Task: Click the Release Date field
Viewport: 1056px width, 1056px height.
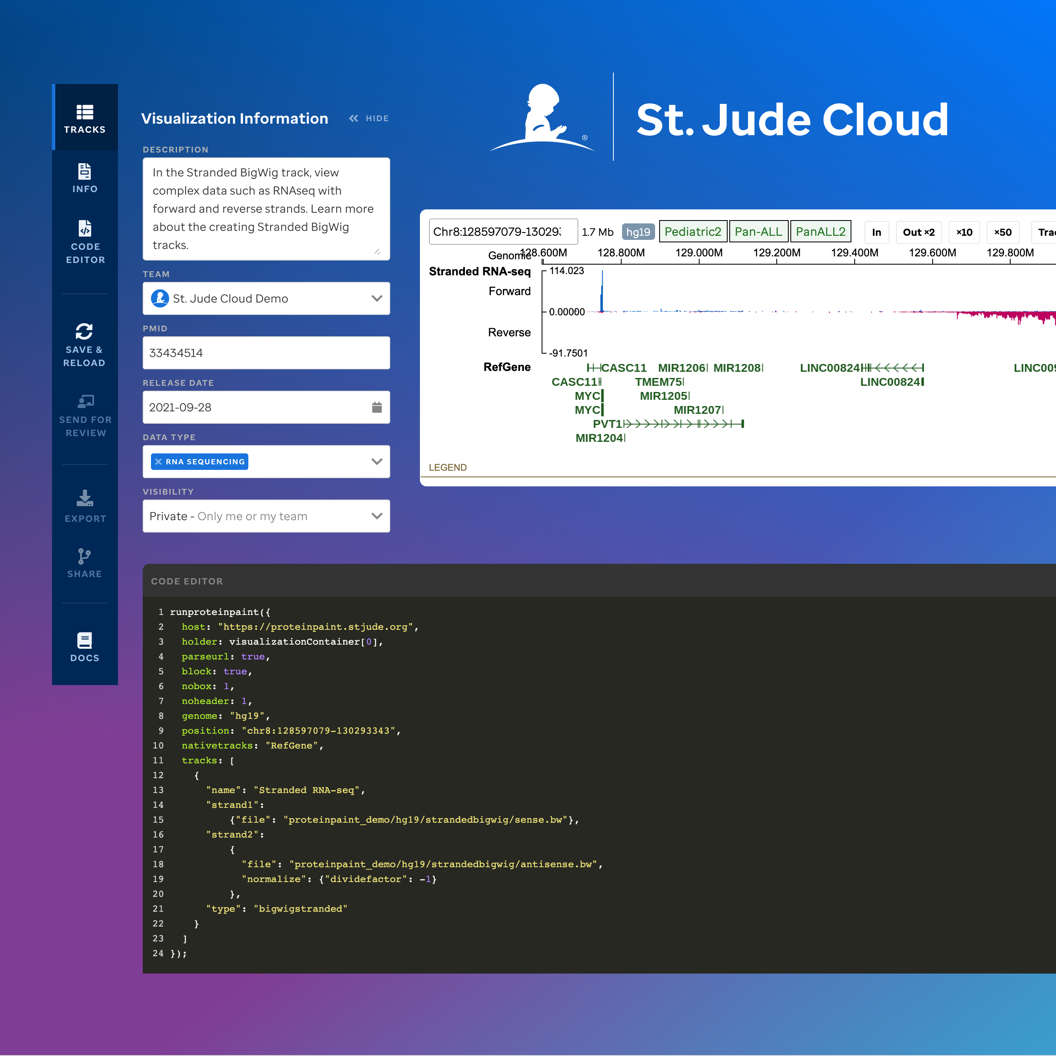Action: [266, 407]
